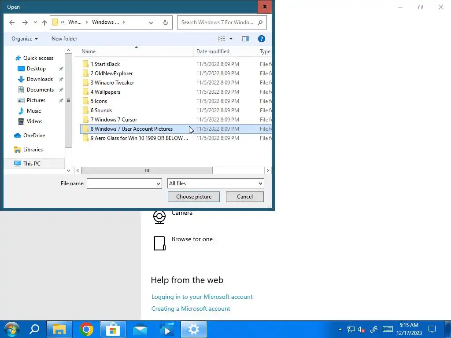Sort by Date modified column
Viewport: 451px width, 338px height.
tap(225, 51)
